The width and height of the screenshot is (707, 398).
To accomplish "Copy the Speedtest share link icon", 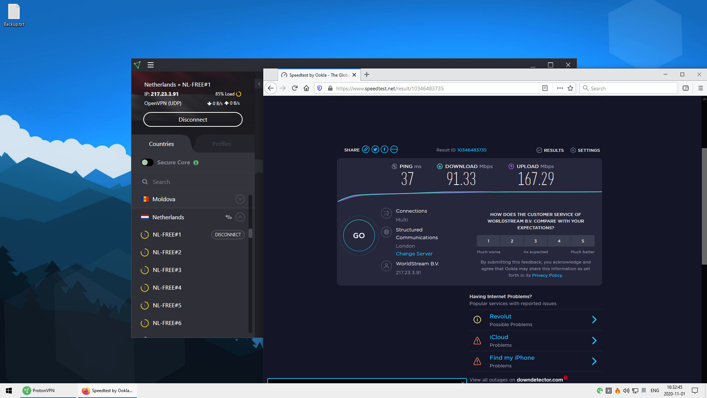I will (x=366, y=149).
